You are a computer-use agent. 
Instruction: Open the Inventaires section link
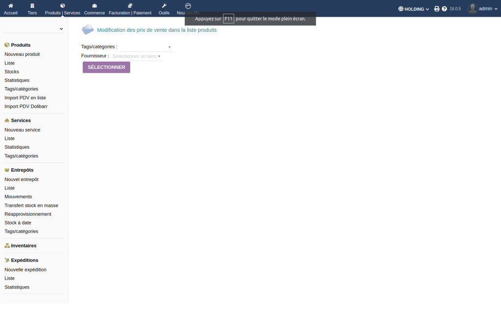[x=23, y=246]
